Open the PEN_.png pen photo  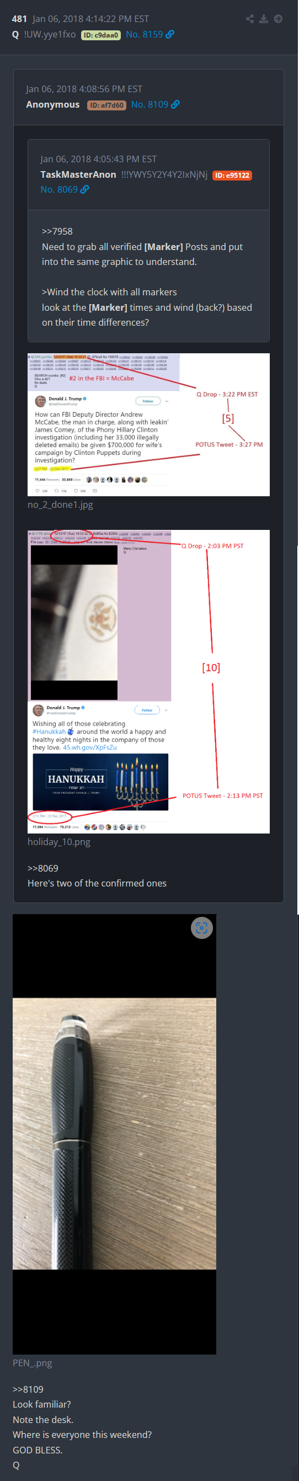click(x=114, y=1134)
